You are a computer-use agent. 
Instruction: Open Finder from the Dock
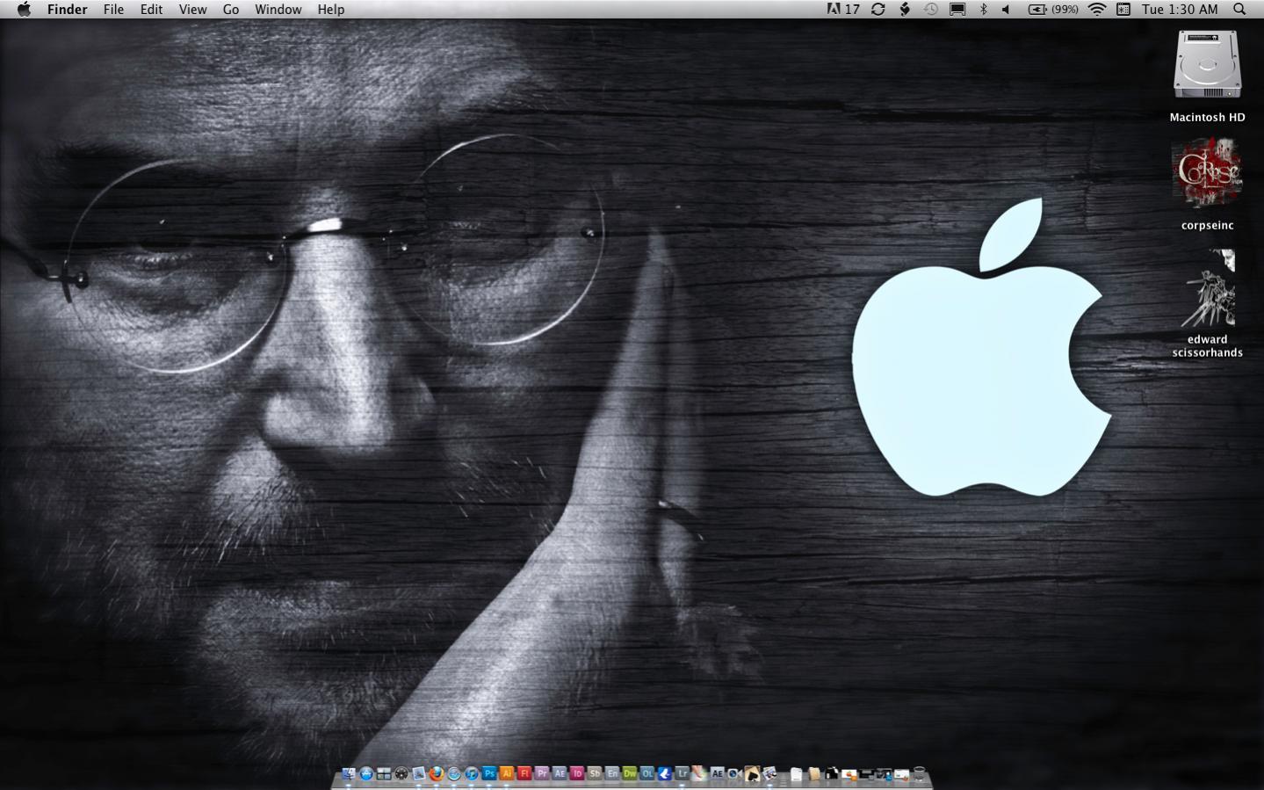[349, 773]
